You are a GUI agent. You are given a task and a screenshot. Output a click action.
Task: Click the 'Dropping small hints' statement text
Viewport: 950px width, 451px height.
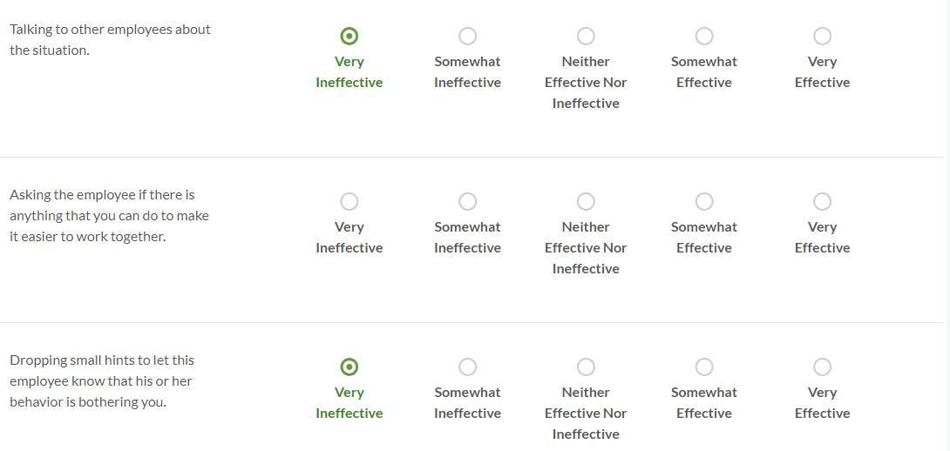[101, 380]
